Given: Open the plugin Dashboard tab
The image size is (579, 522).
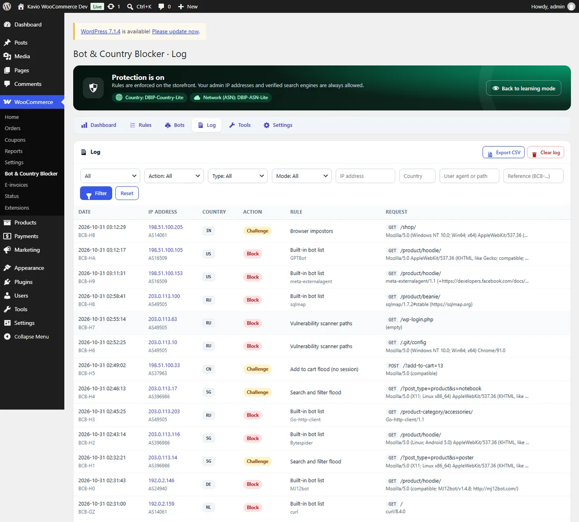Looking at the screenshot, I should [99, 125].
